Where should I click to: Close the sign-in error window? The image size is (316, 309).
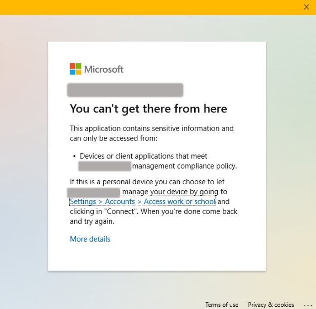coord(306,7)
